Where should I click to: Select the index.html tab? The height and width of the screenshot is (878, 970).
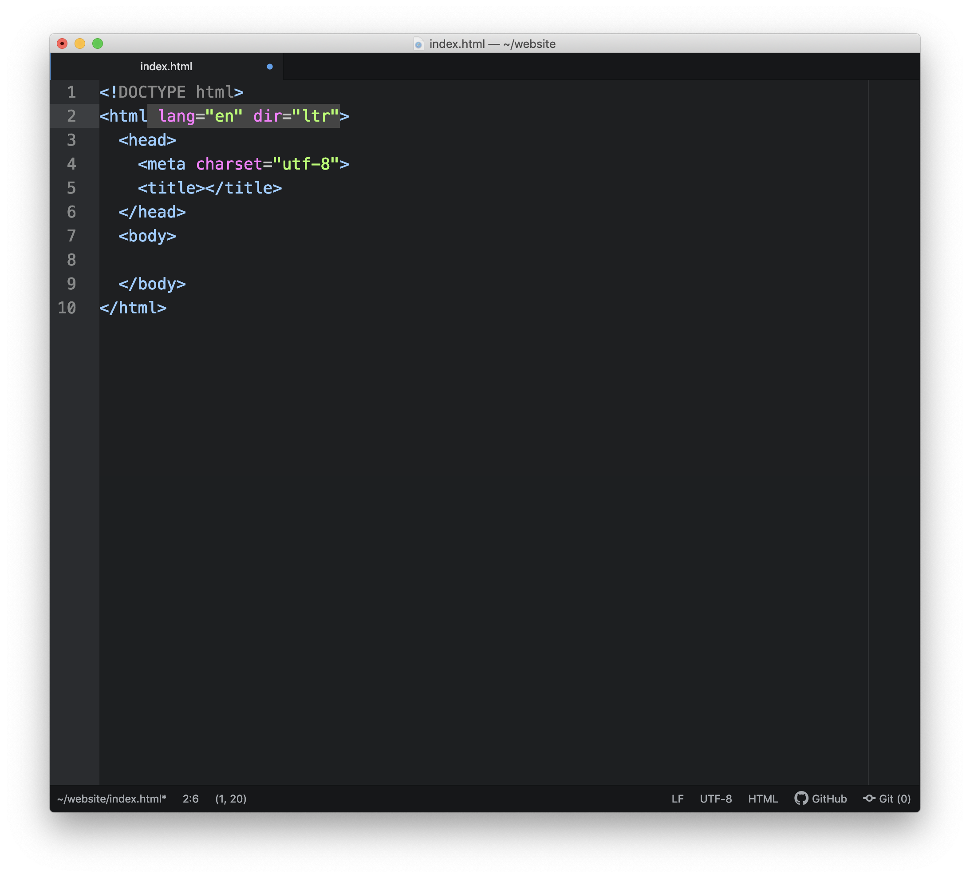166,67
